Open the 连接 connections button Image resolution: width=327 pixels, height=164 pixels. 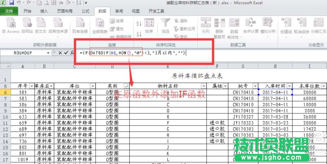click(117, 21)
